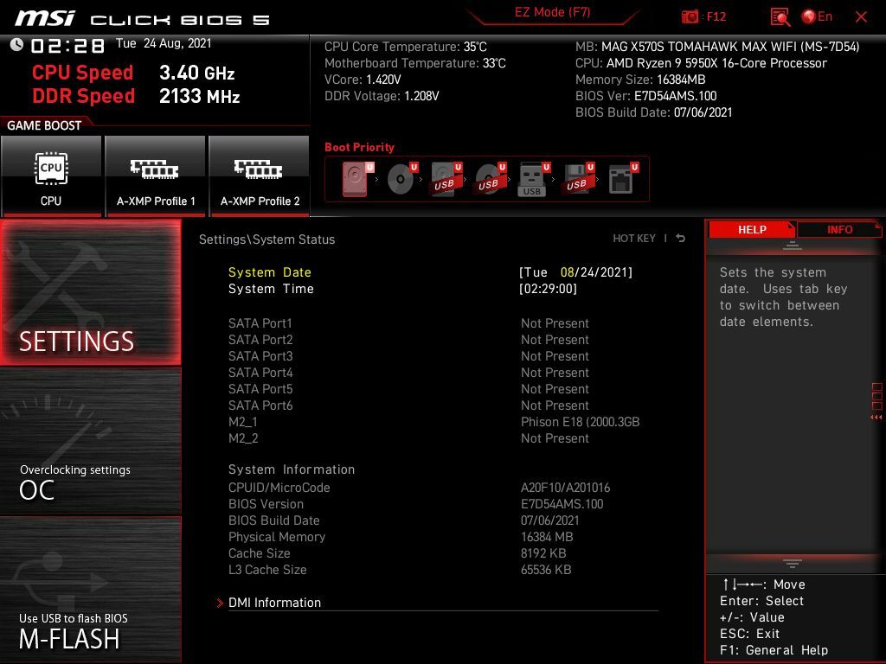Click the BIOS Version row label
886x664 pixels.
[x=266, y=504]
